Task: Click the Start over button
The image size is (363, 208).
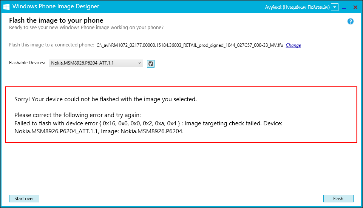Action: click(24, 199)
